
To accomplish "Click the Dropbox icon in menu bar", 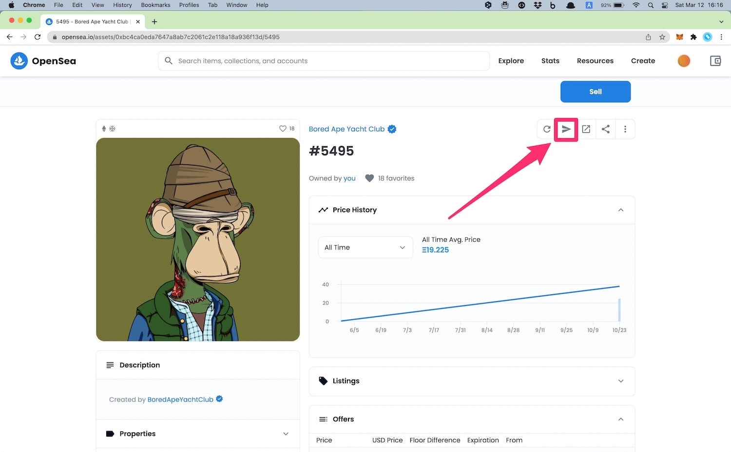I will pos(538,5).
